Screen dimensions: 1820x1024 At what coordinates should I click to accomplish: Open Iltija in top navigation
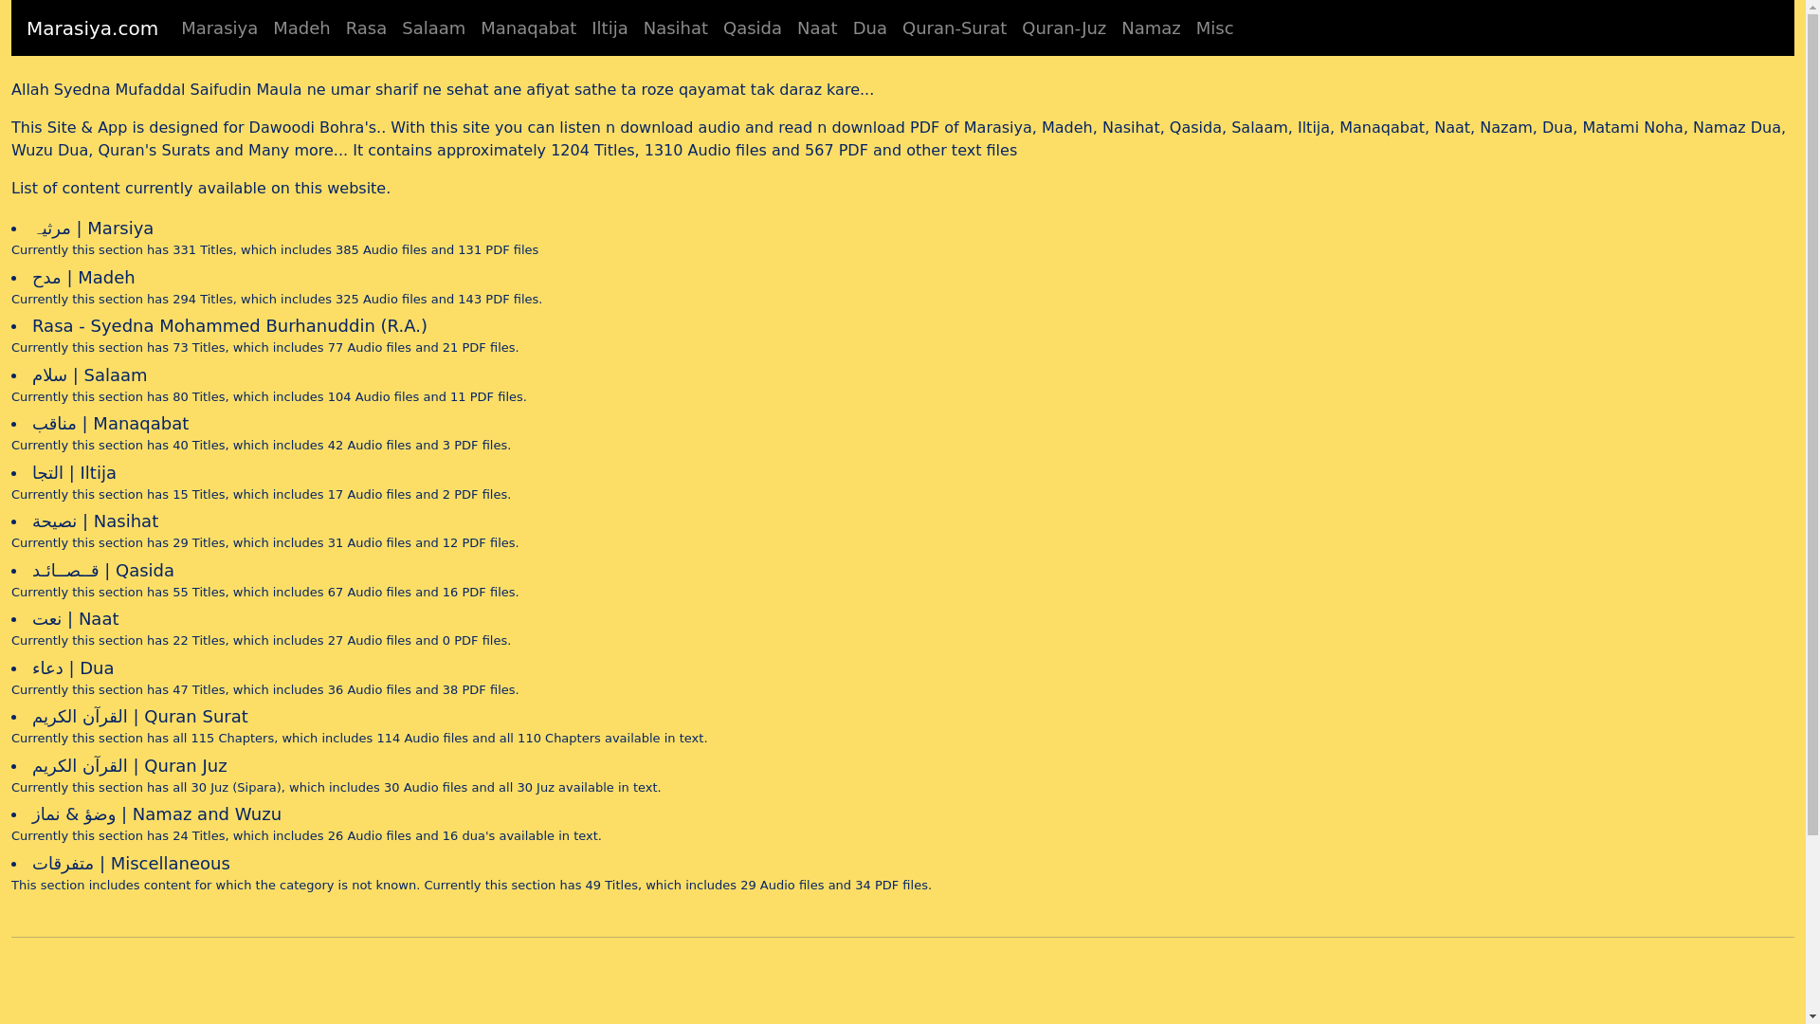610,28
